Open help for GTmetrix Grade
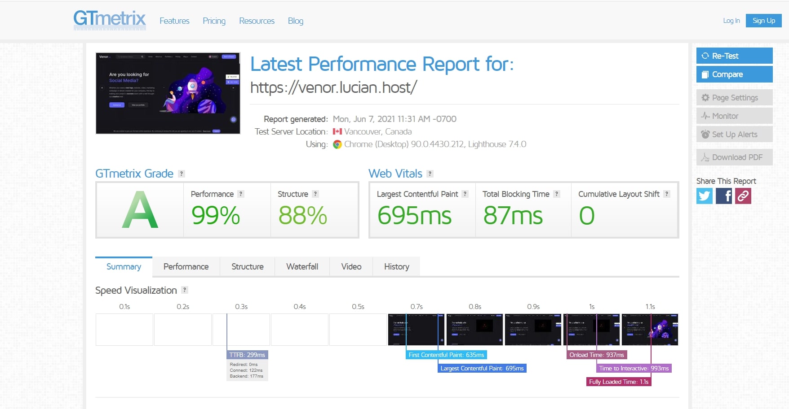Viewport: 789px width, 409px height. tap(182, 174)
